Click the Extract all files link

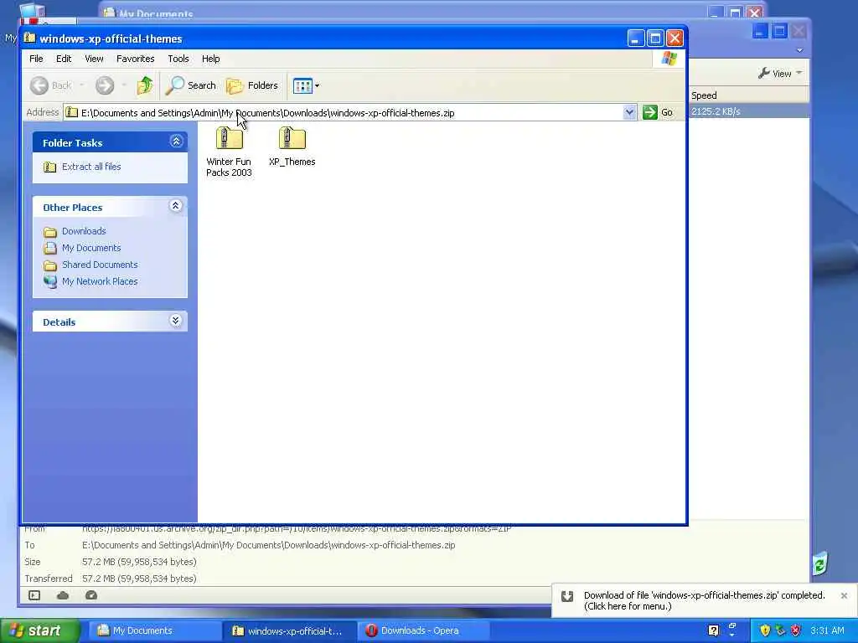tap(91, 167)
